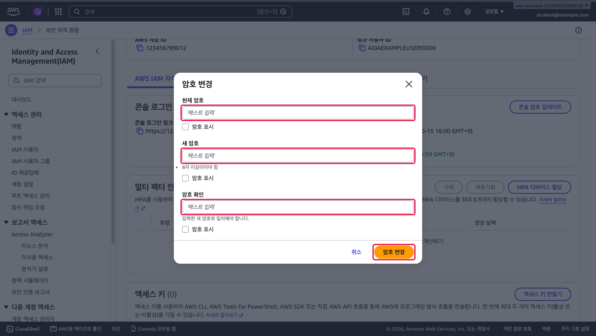596x336 pixels.
Task: Click the IAM breadcrumb link
Action: 27,30
